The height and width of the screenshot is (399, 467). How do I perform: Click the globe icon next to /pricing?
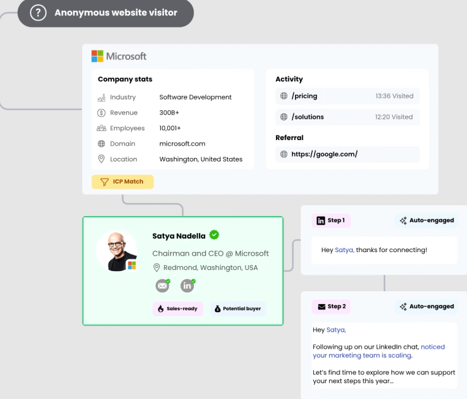coord(283,96)
